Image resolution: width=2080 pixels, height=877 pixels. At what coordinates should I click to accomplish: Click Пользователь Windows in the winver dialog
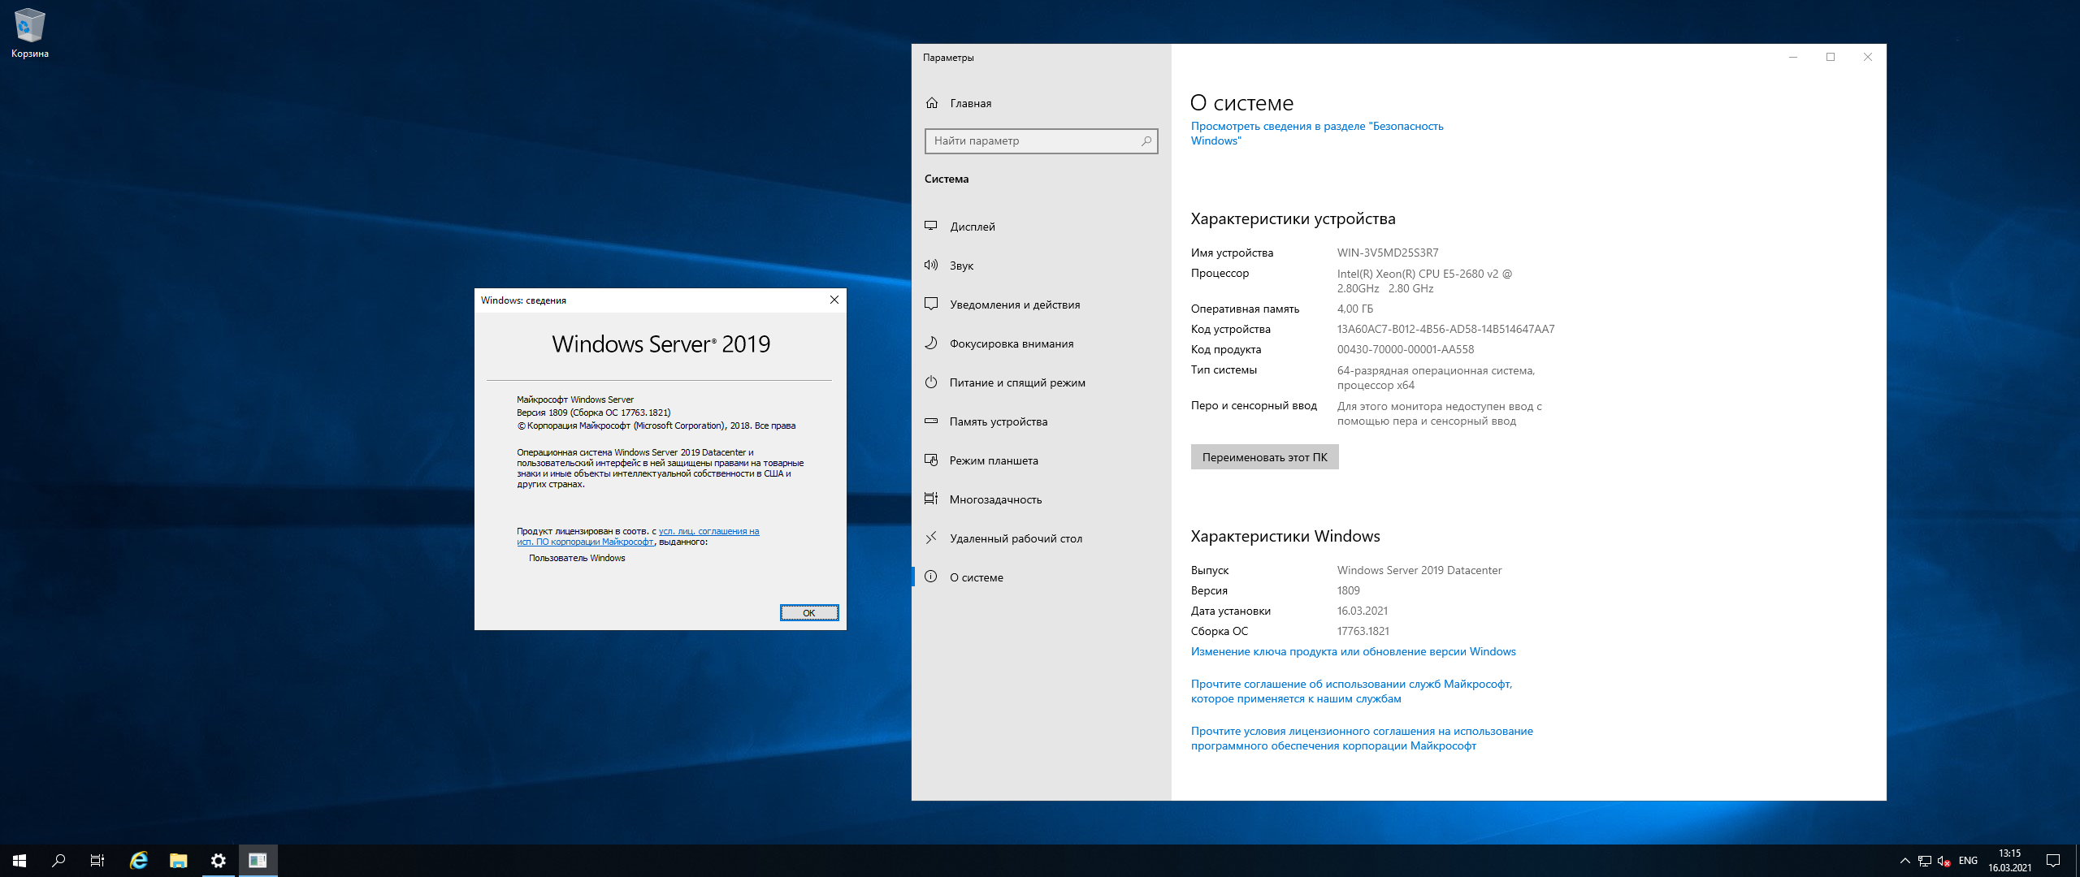click(x=577, y=559)
